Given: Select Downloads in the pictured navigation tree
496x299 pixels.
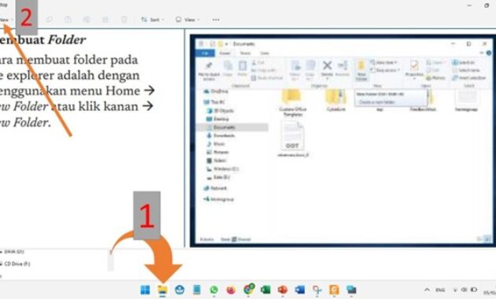Looking at the screenshot, I should 220,135.
